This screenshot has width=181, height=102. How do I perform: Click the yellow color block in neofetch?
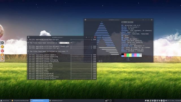130,55
